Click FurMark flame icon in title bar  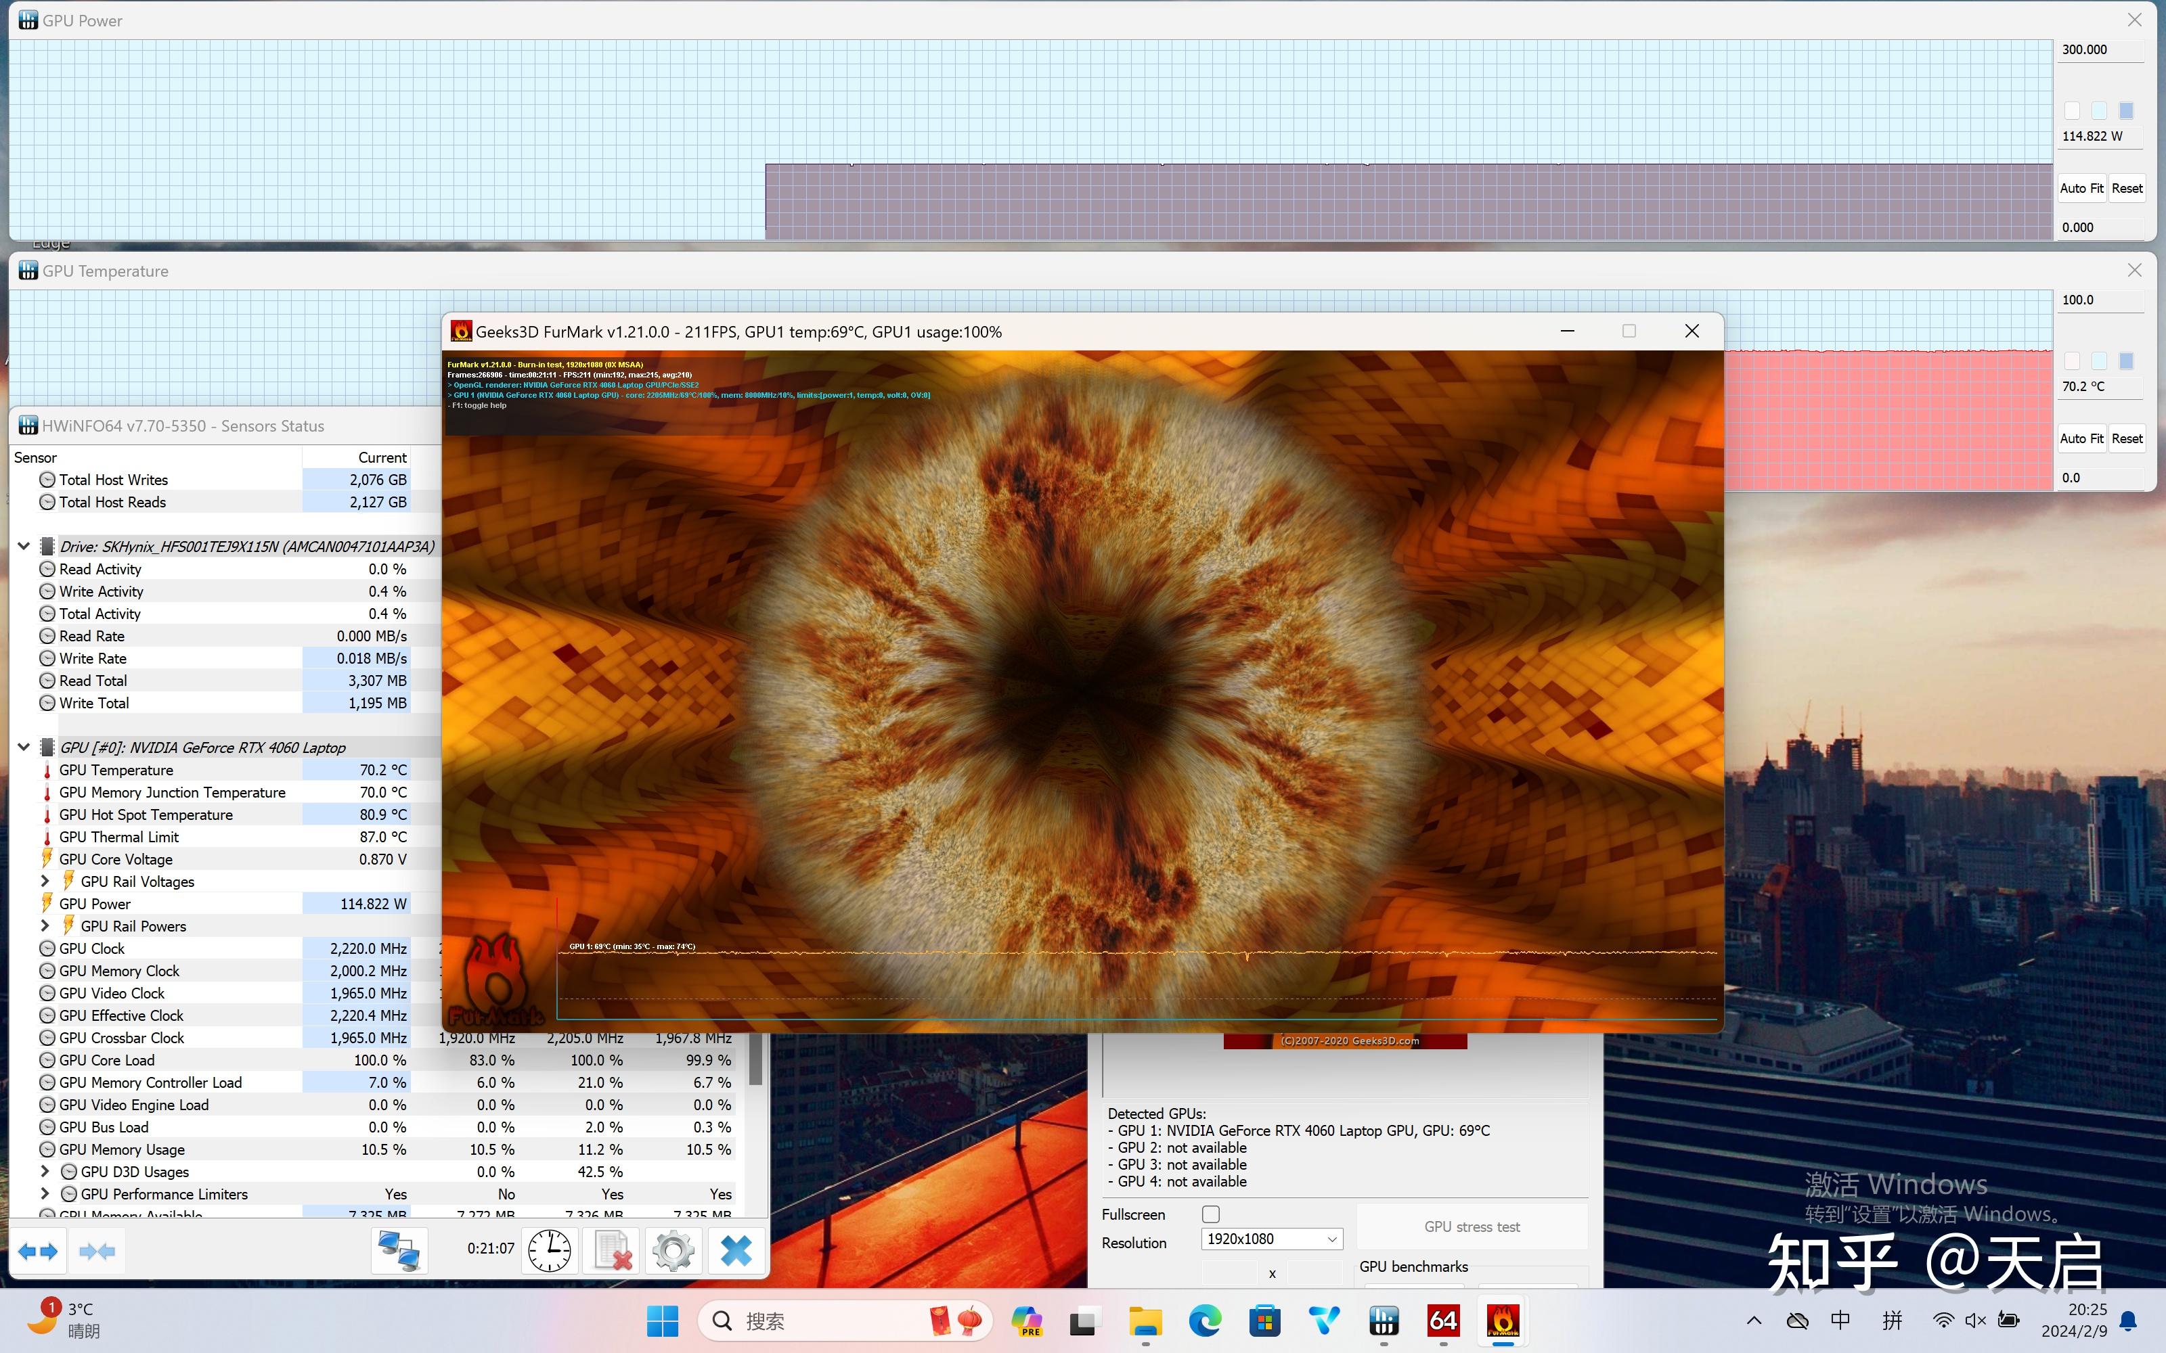pos(461,331)
